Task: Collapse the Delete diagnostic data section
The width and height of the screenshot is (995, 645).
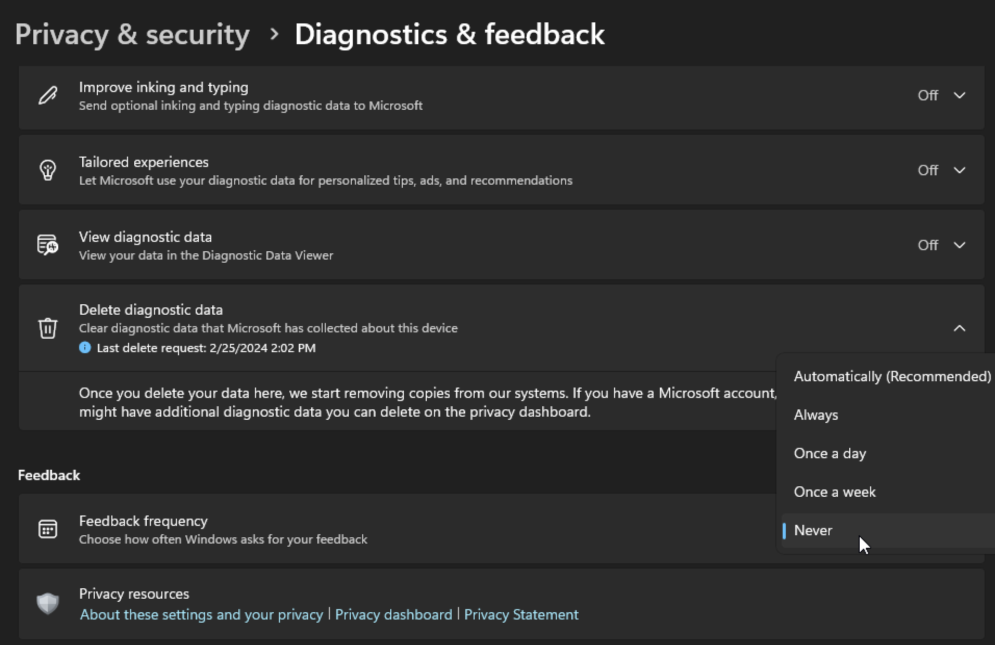Action: 960,328
